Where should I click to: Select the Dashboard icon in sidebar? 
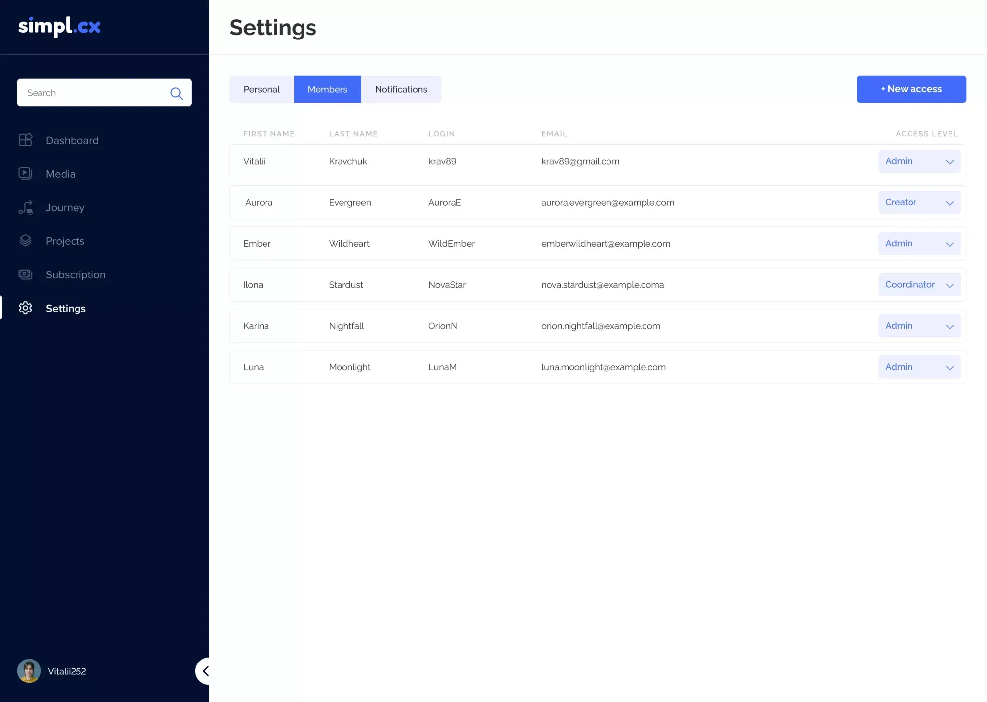coord(25,140)
